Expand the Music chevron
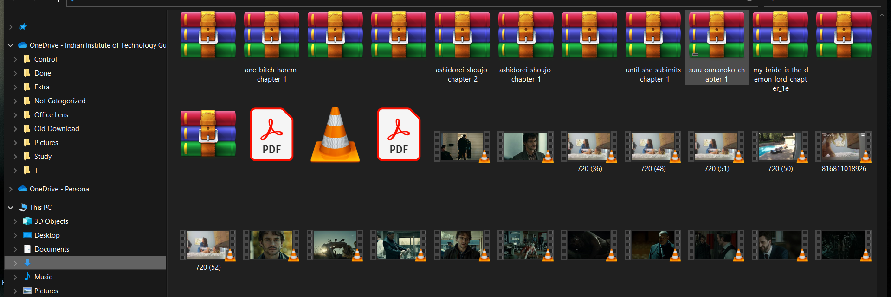The image size is (891, 297). tap(15, 277)
